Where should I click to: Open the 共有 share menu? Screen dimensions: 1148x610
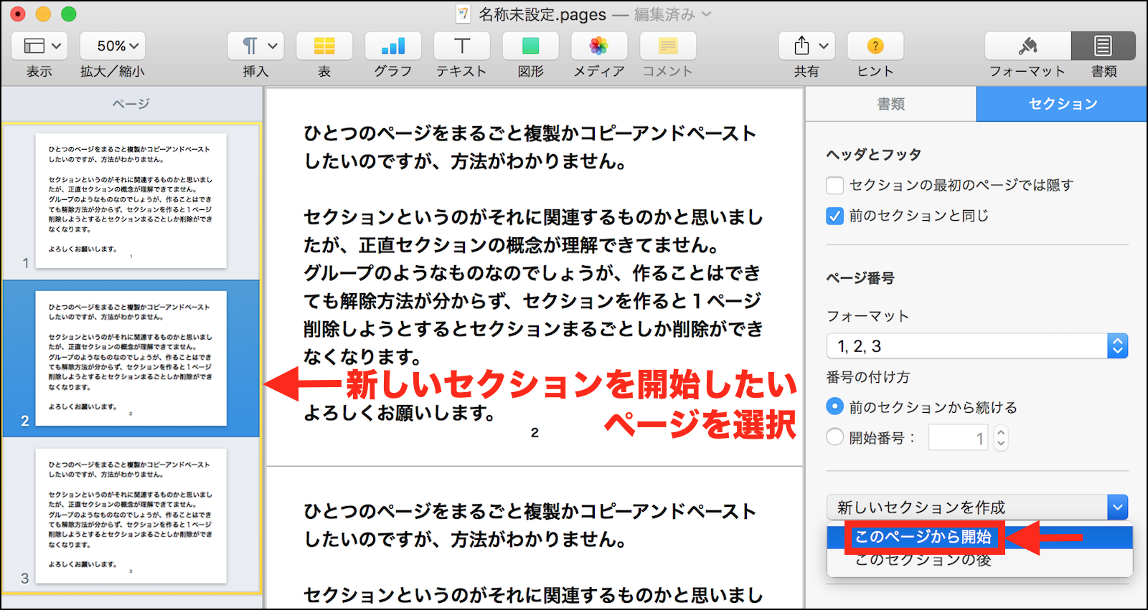click(x=807, y=46)
